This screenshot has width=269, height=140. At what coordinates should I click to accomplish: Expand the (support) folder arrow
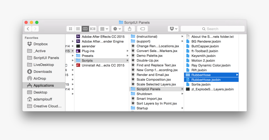click(182, 41)
